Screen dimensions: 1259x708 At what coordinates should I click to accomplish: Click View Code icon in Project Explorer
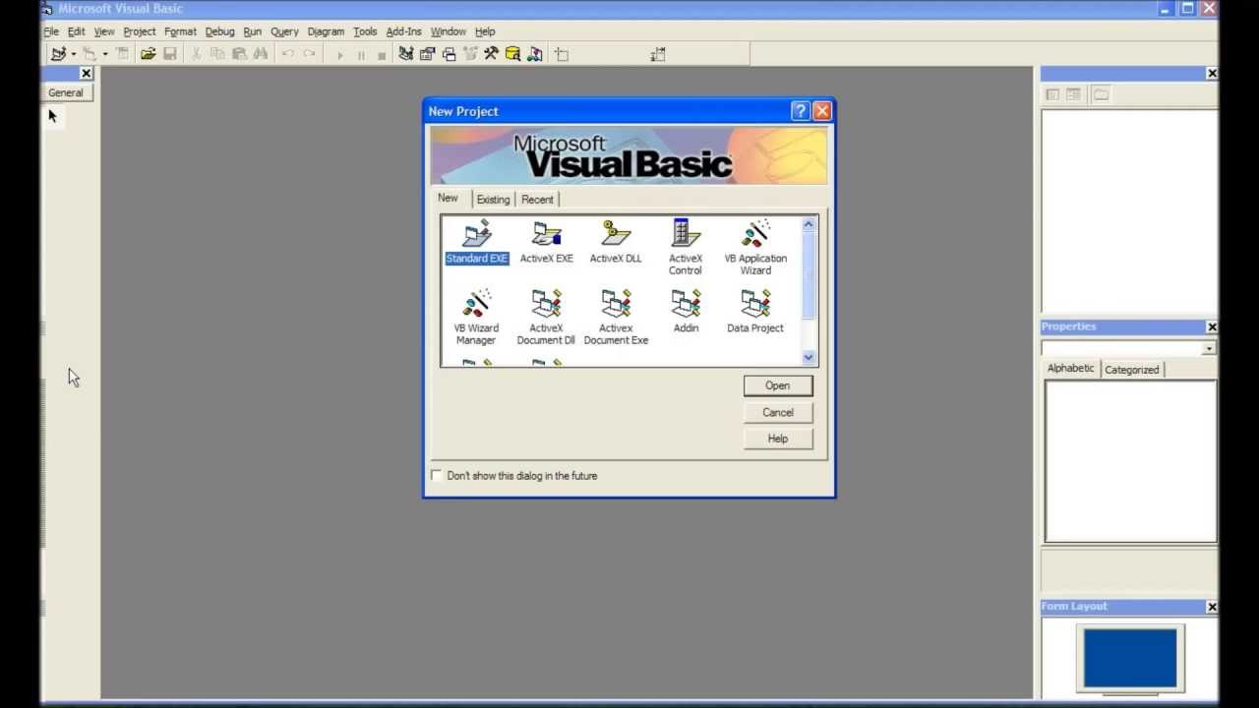1052,94
